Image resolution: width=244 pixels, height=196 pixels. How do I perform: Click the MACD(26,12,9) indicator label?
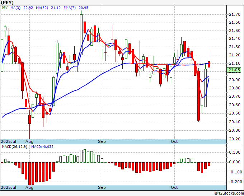point(14,147)
